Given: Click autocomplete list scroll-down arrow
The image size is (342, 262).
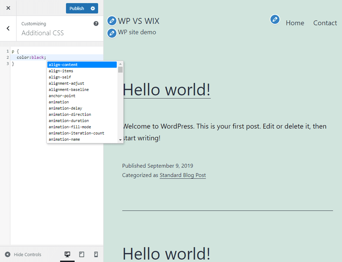Looking at the screenshot, I should click(120, 140).
